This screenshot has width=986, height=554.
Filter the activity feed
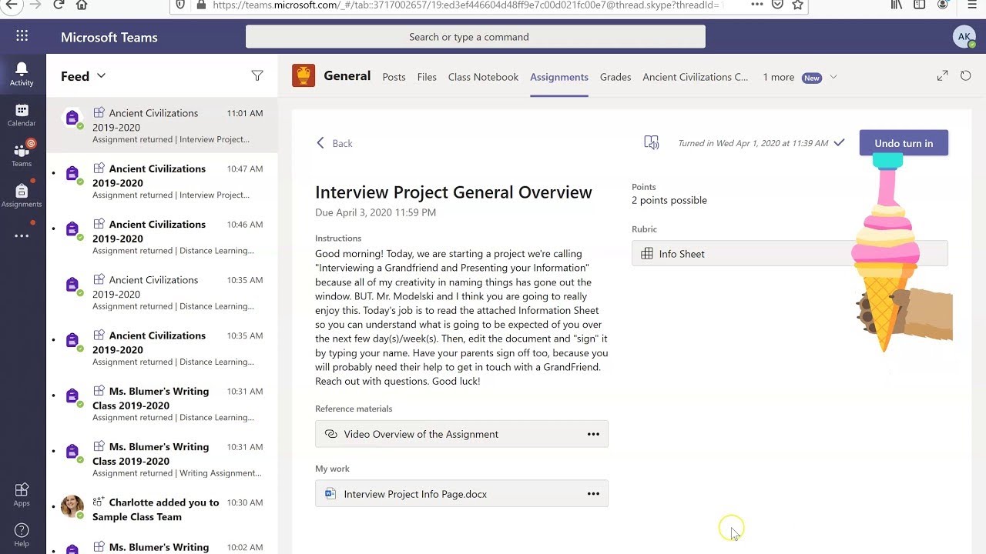pyautogui.click(x=257, y=75)
